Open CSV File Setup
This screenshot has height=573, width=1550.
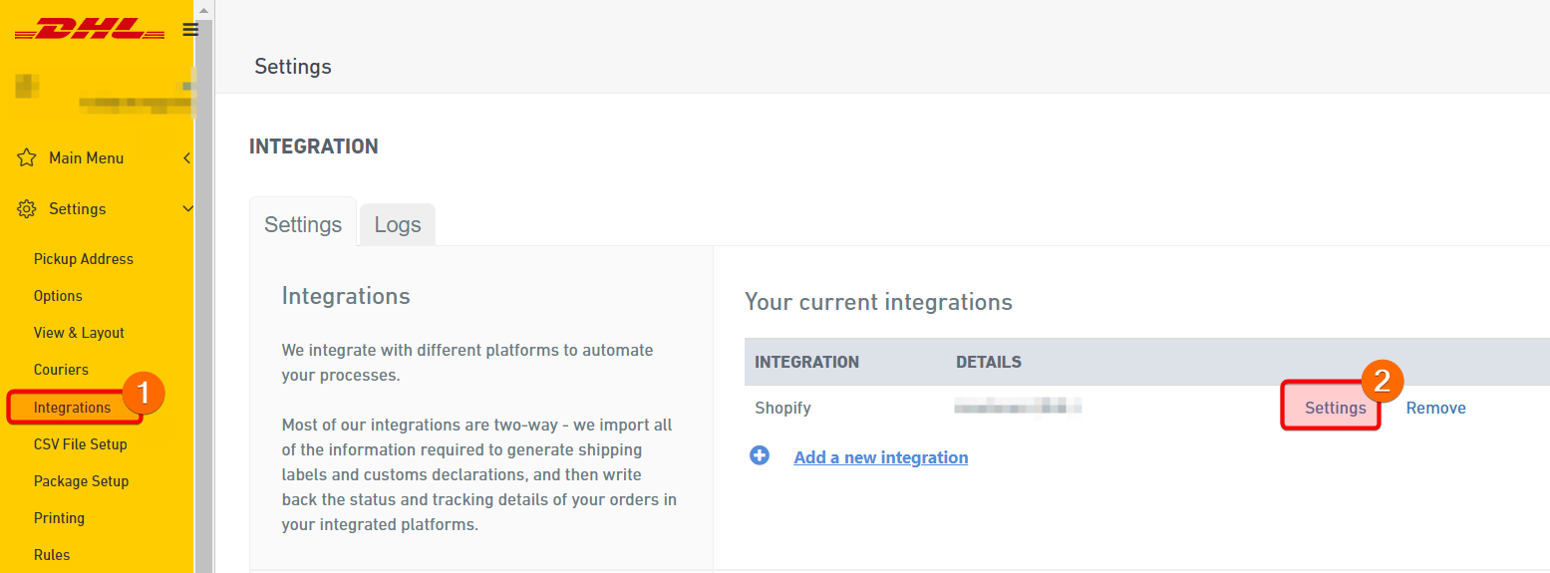[x=80, y=444]
